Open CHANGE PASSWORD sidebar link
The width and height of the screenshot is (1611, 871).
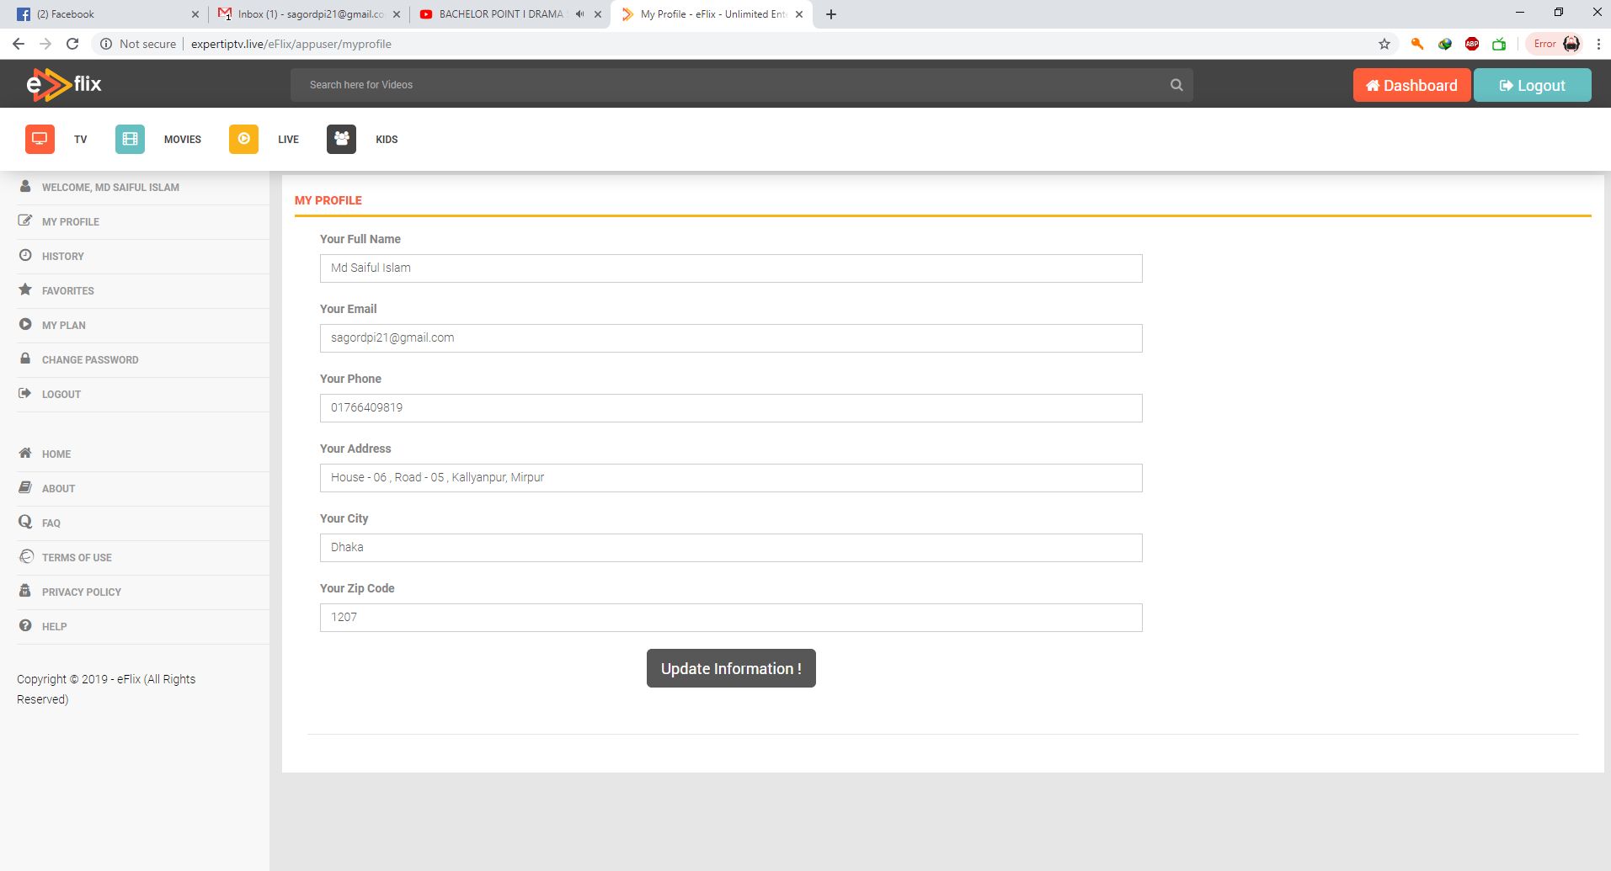coord(90,360)
